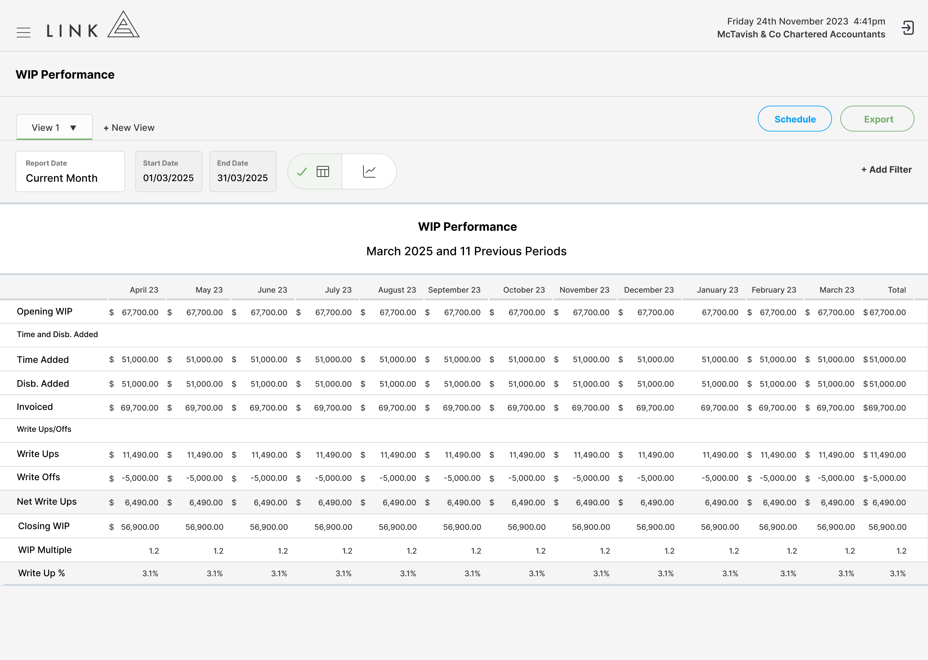Click the February 23 column header
928x660 pixels.
[x=774, y=290]
